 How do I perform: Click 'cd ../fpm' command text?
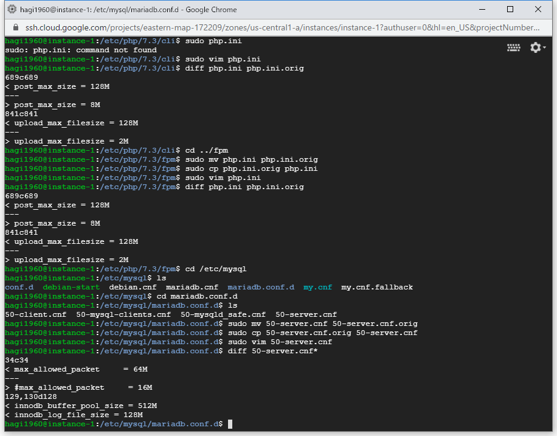pos(206,150)
